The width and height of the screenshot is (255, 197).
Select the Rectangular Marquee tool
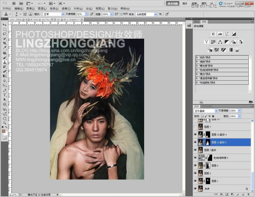pos(4,29)
